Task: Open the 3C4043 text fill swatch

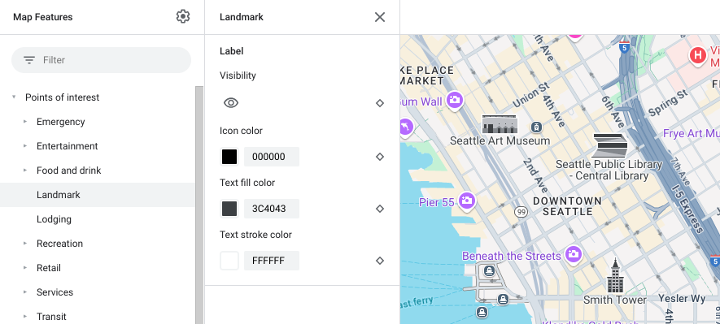Action: (x=229, y=209)
